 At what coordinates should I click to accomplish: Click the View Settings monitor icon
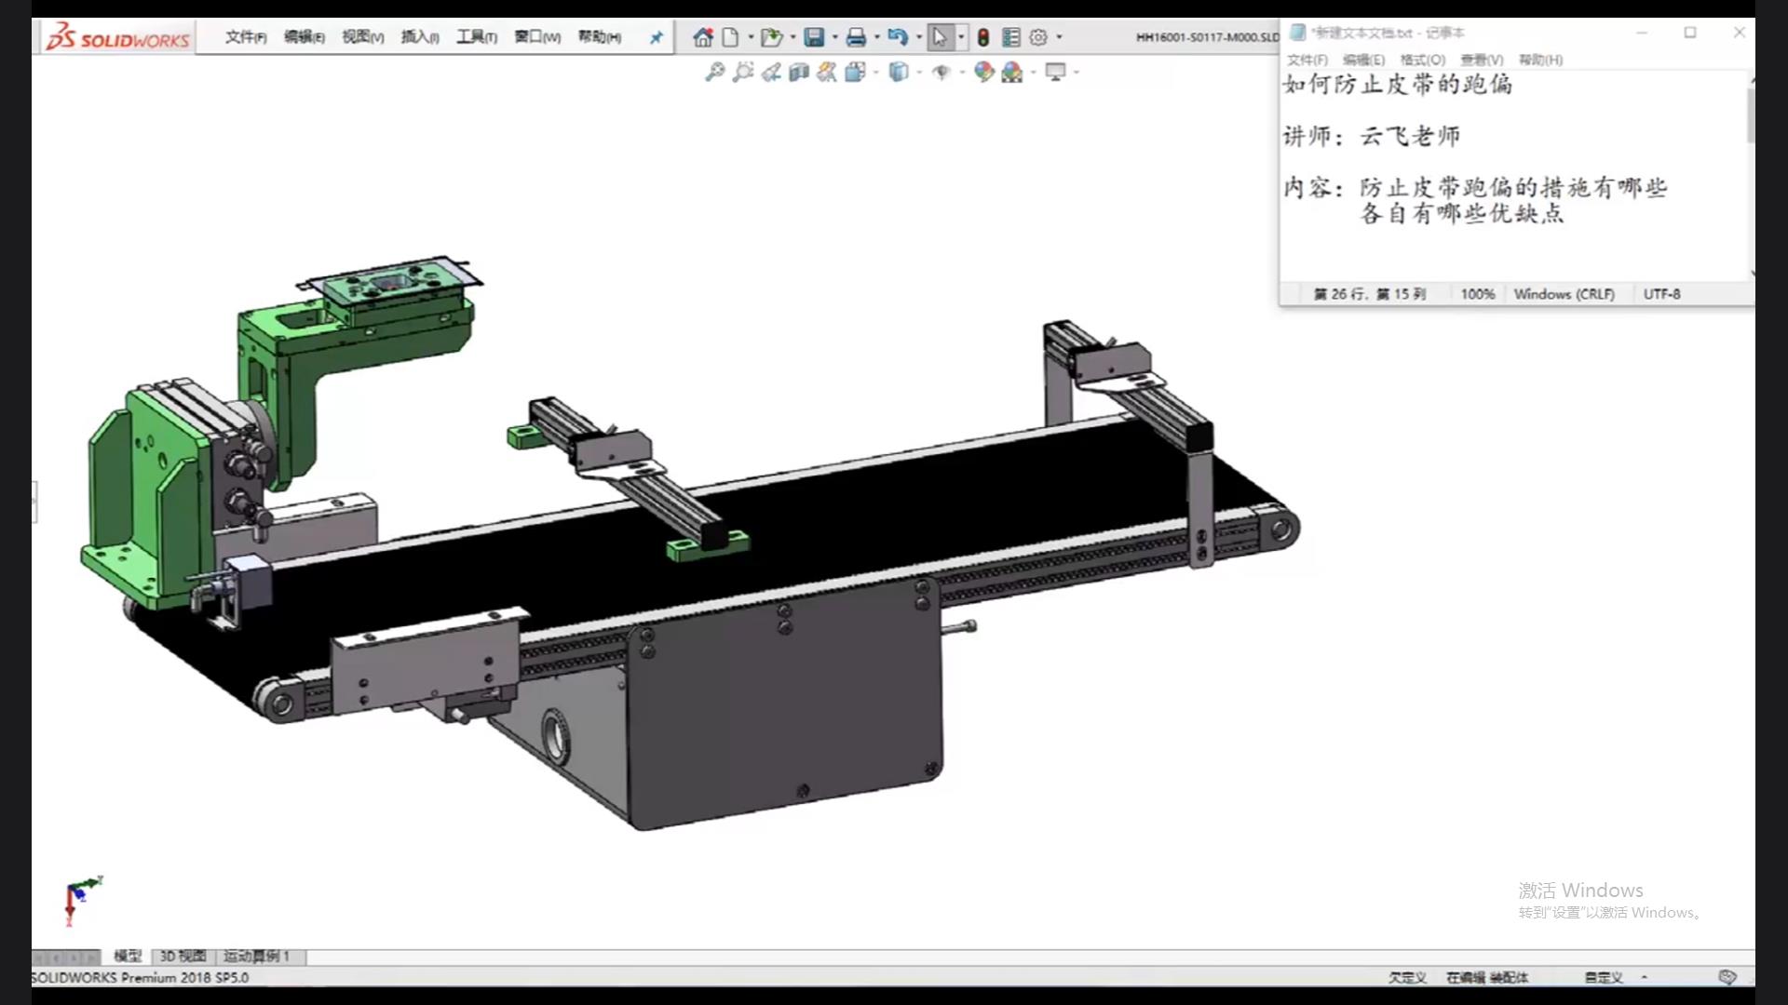pyautogui.click(x=1055, y=72)
